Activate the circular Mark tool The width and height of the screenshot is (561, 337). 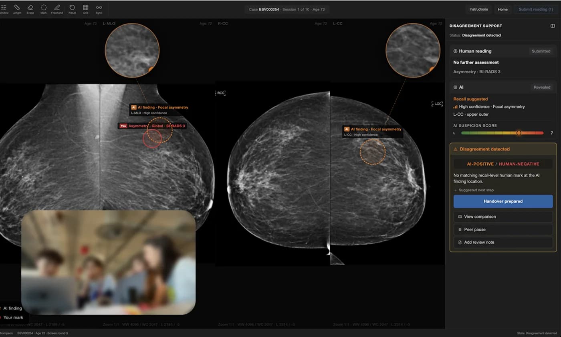tap(44, 9)
